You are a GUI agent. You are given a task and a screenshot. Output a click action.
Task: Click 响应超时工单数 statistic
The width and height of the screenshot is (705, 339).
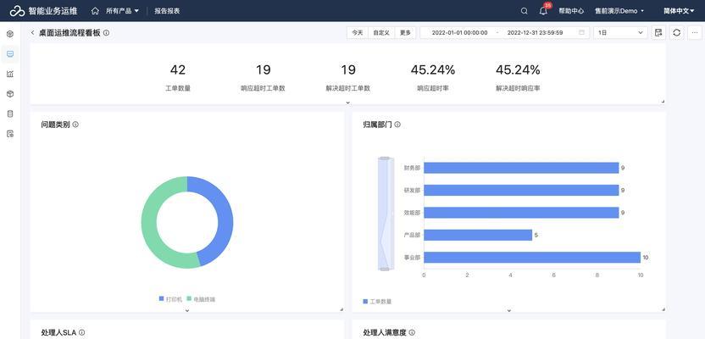tap(263, 77)
